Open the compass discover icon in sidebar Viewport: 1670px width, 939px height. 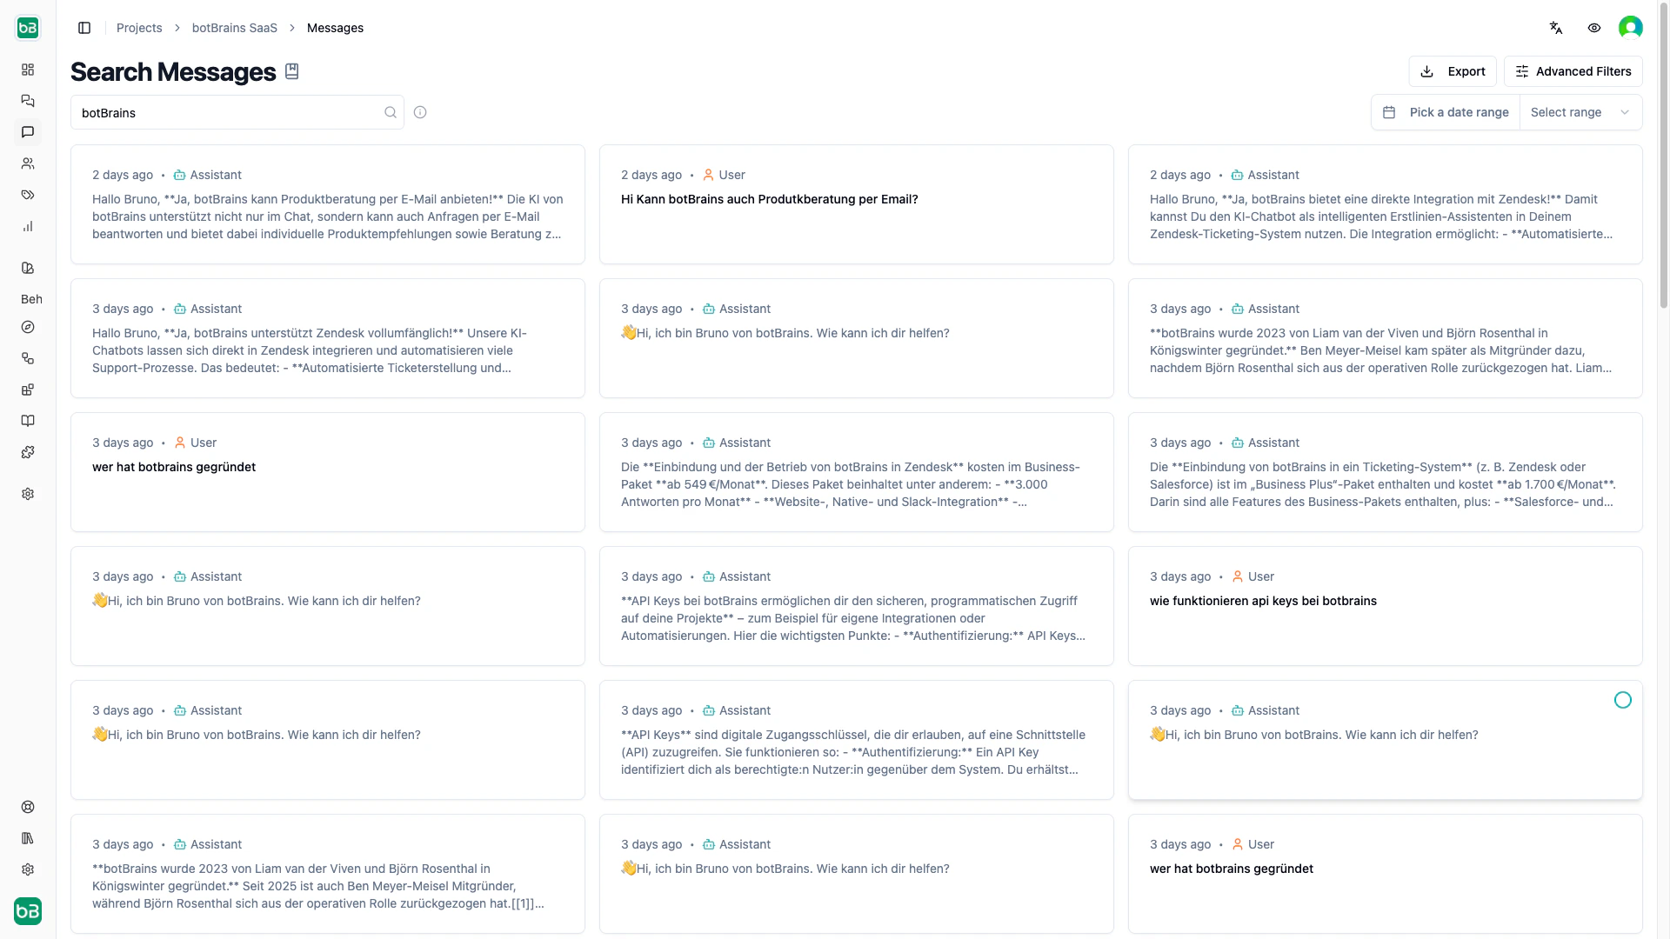(28, 327)
